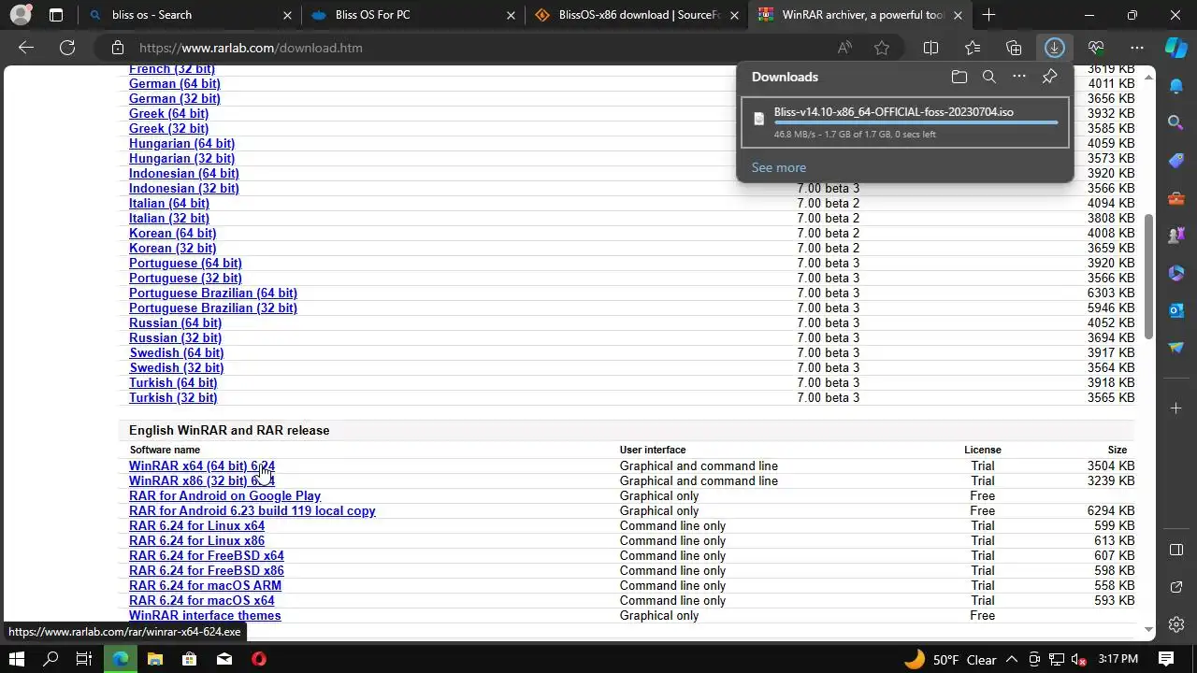
Task: Open the sidebar Games chess icon
Action: click(1176, 235)
